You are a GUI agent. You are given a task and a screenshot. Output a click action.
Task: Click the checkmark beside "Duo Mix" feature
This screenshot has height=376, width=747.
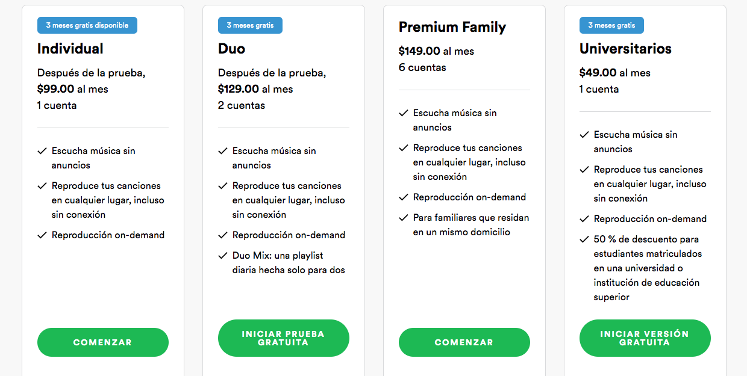(223, 255)
